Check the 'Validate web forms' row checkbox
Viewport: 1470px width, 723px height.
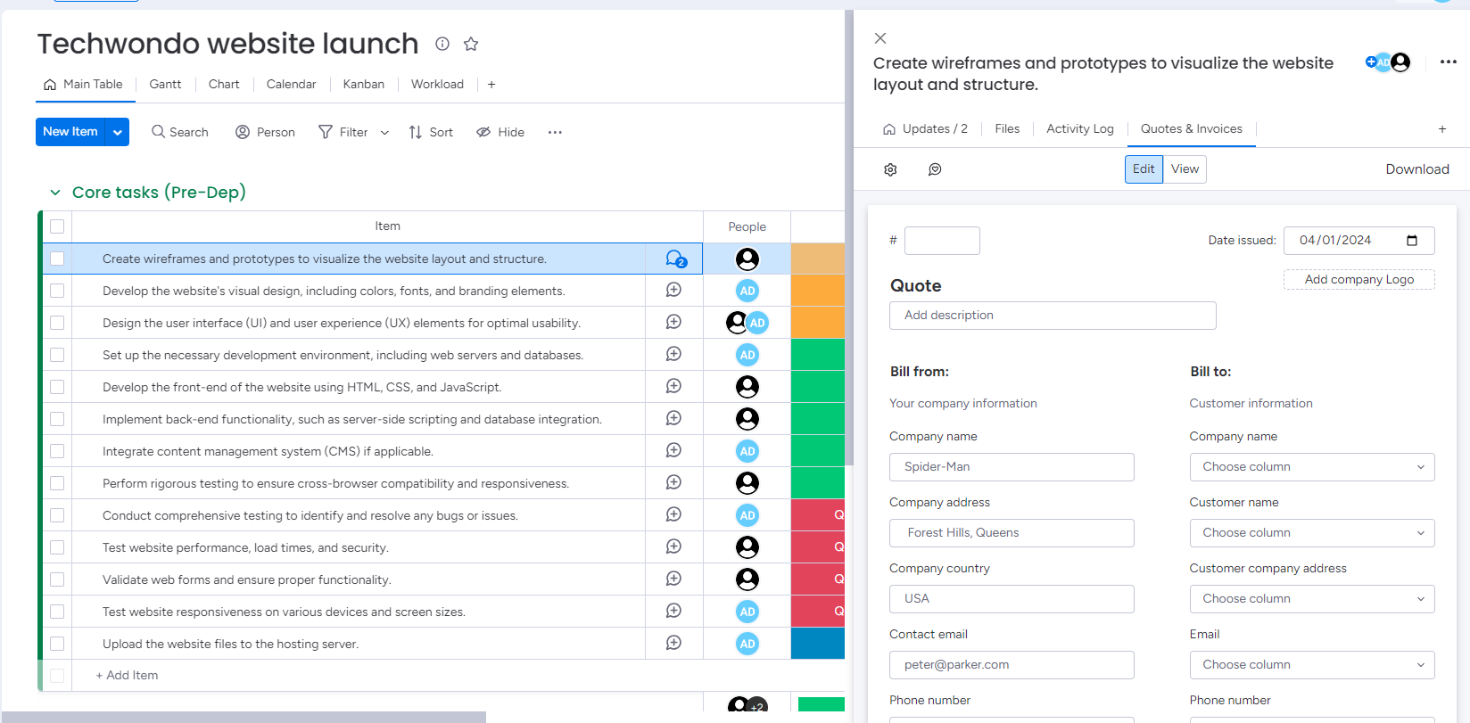pos(57,579)
